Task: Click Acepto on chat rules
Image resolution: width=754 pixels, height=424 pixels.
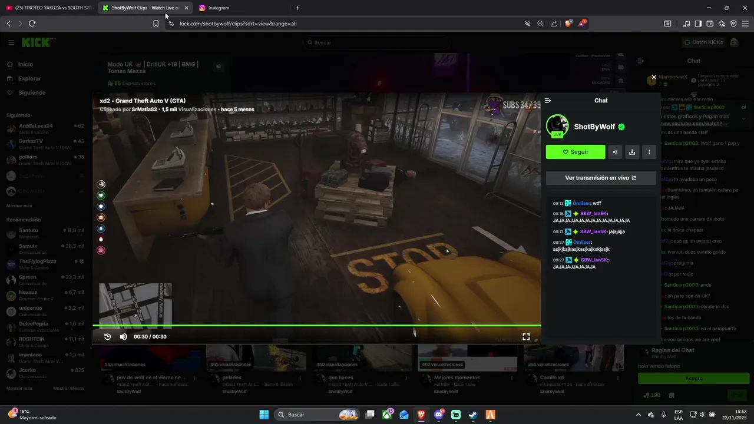Action: click(694, 379)
